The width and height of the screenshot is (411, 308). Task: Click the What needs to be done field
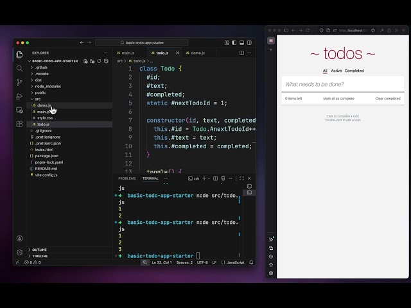(x=342, y=84)
